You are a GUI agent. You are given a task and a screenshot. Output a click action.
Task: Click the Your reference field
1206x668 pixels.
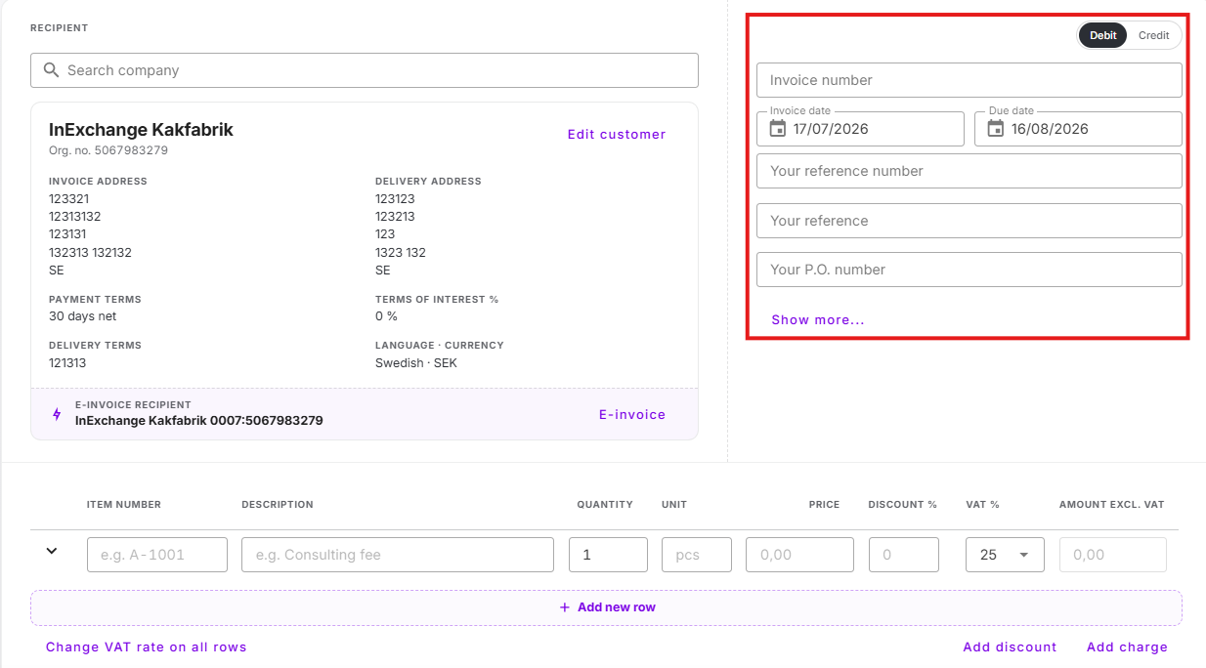tap(969, 221)
